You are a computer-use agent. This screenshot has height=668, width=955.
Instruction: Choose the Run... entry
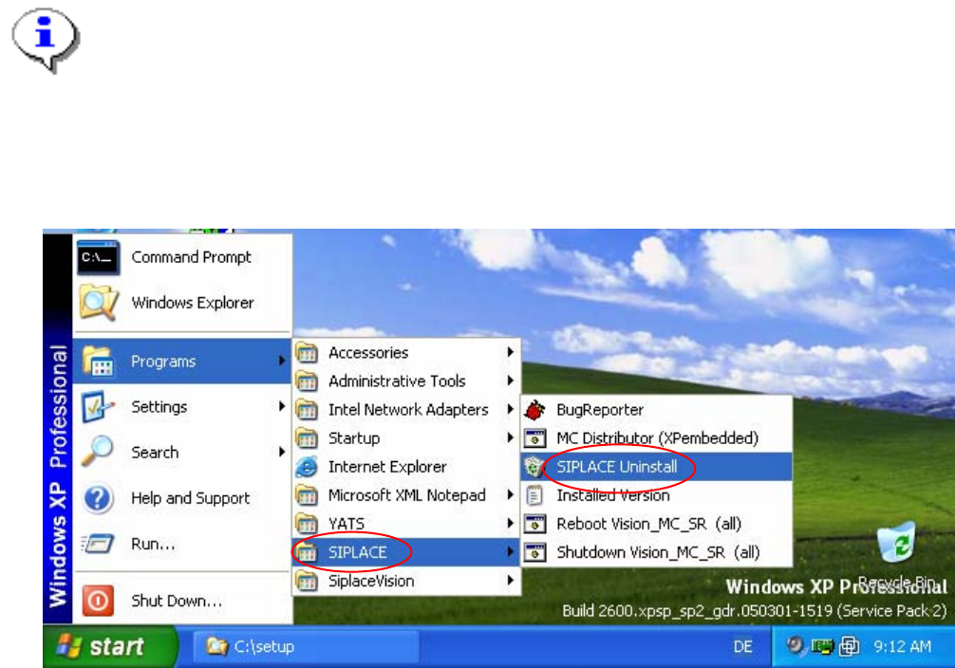pos(181,543)
